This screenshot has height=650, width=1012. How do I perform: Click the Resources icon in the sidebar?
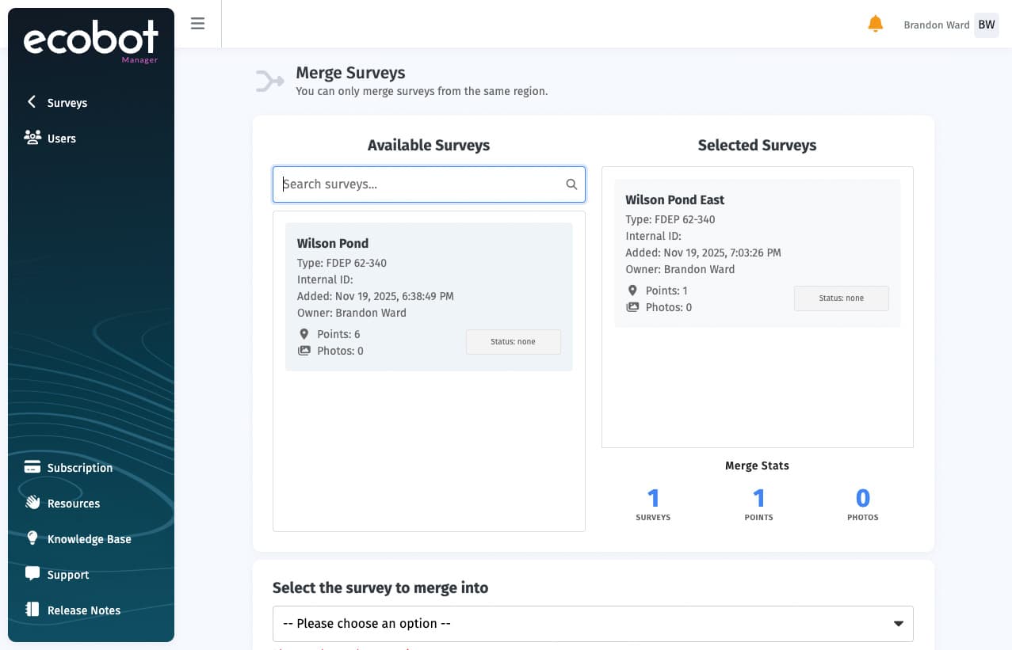(x=31, y=503)
